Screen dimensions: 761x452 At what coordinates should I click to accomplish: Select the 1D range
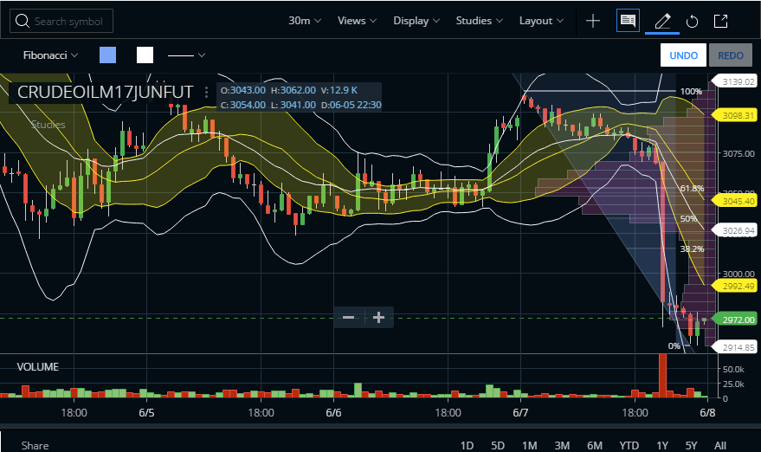(467, 446)
